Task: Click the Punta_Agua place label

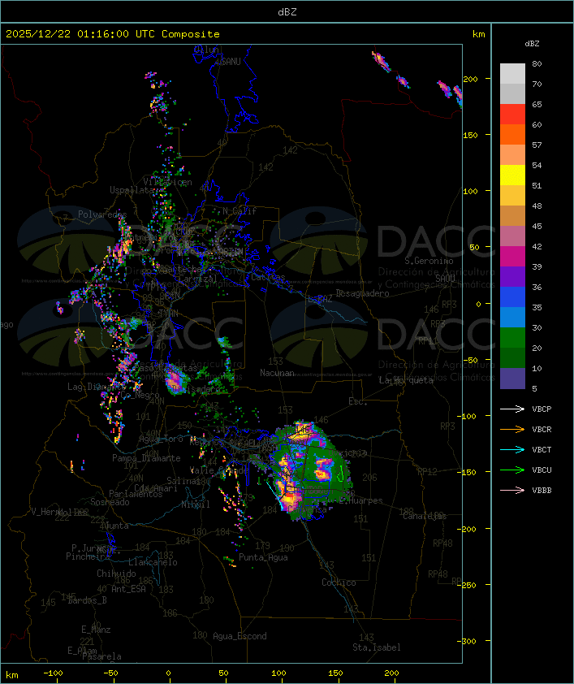Action: tap(263, 557)
